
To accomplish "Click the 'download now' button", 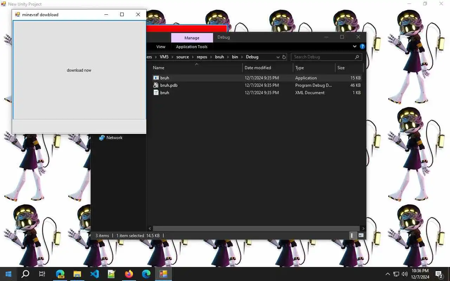I will click(79, 70).
